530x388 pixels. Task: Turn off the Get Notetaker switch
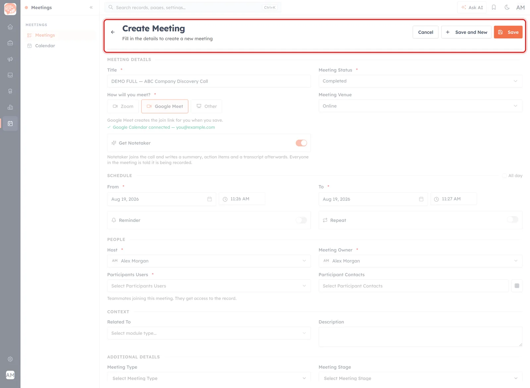301,143
